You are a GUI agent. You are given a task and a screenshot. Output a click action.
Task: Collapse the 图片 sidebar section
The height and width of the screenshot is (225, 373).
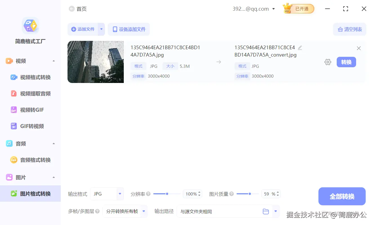[x=54, y=177]
